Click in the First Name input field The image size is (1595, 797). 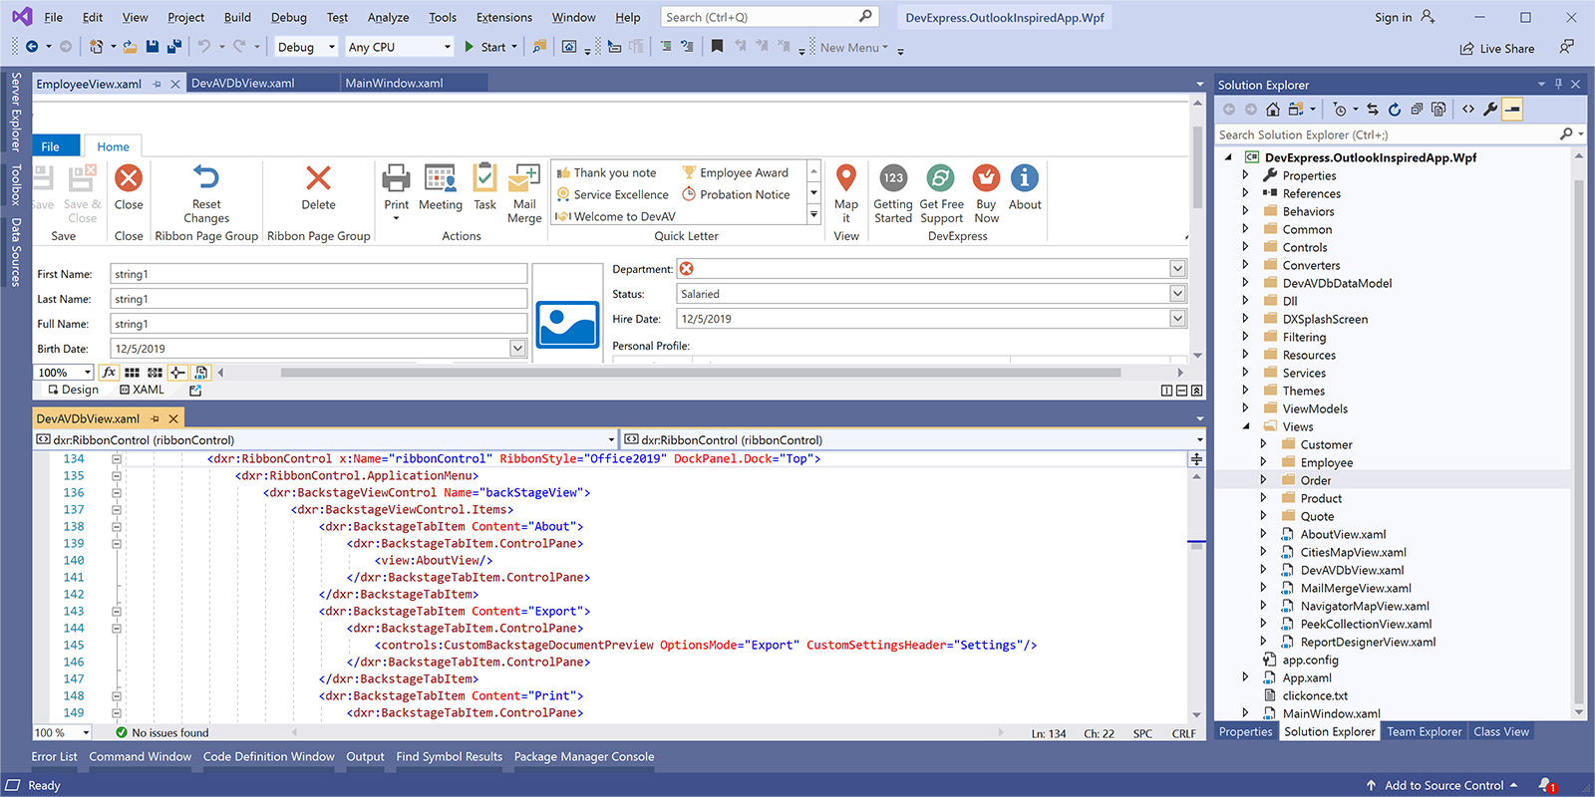[318, 274]
